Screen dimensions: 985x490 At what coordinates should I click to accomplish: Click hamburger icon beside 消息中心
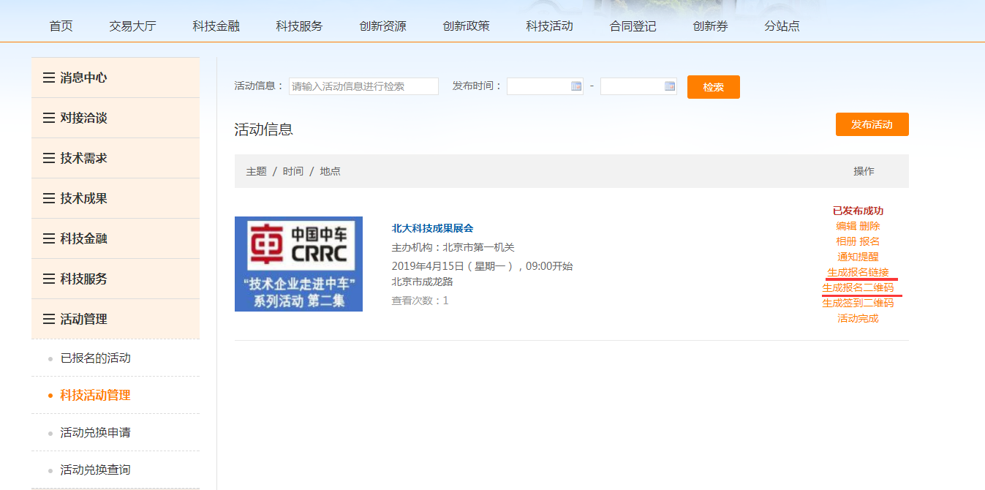pyautogui.click(x=49, y=78)
